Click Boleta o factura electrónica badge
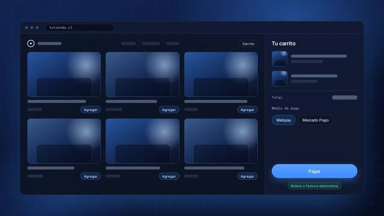The image size is (384, 216). 314,186
